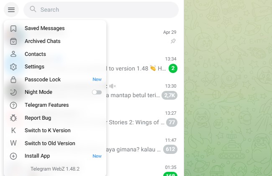Toggle the Night Mode switch

click(x=97, y=92)
